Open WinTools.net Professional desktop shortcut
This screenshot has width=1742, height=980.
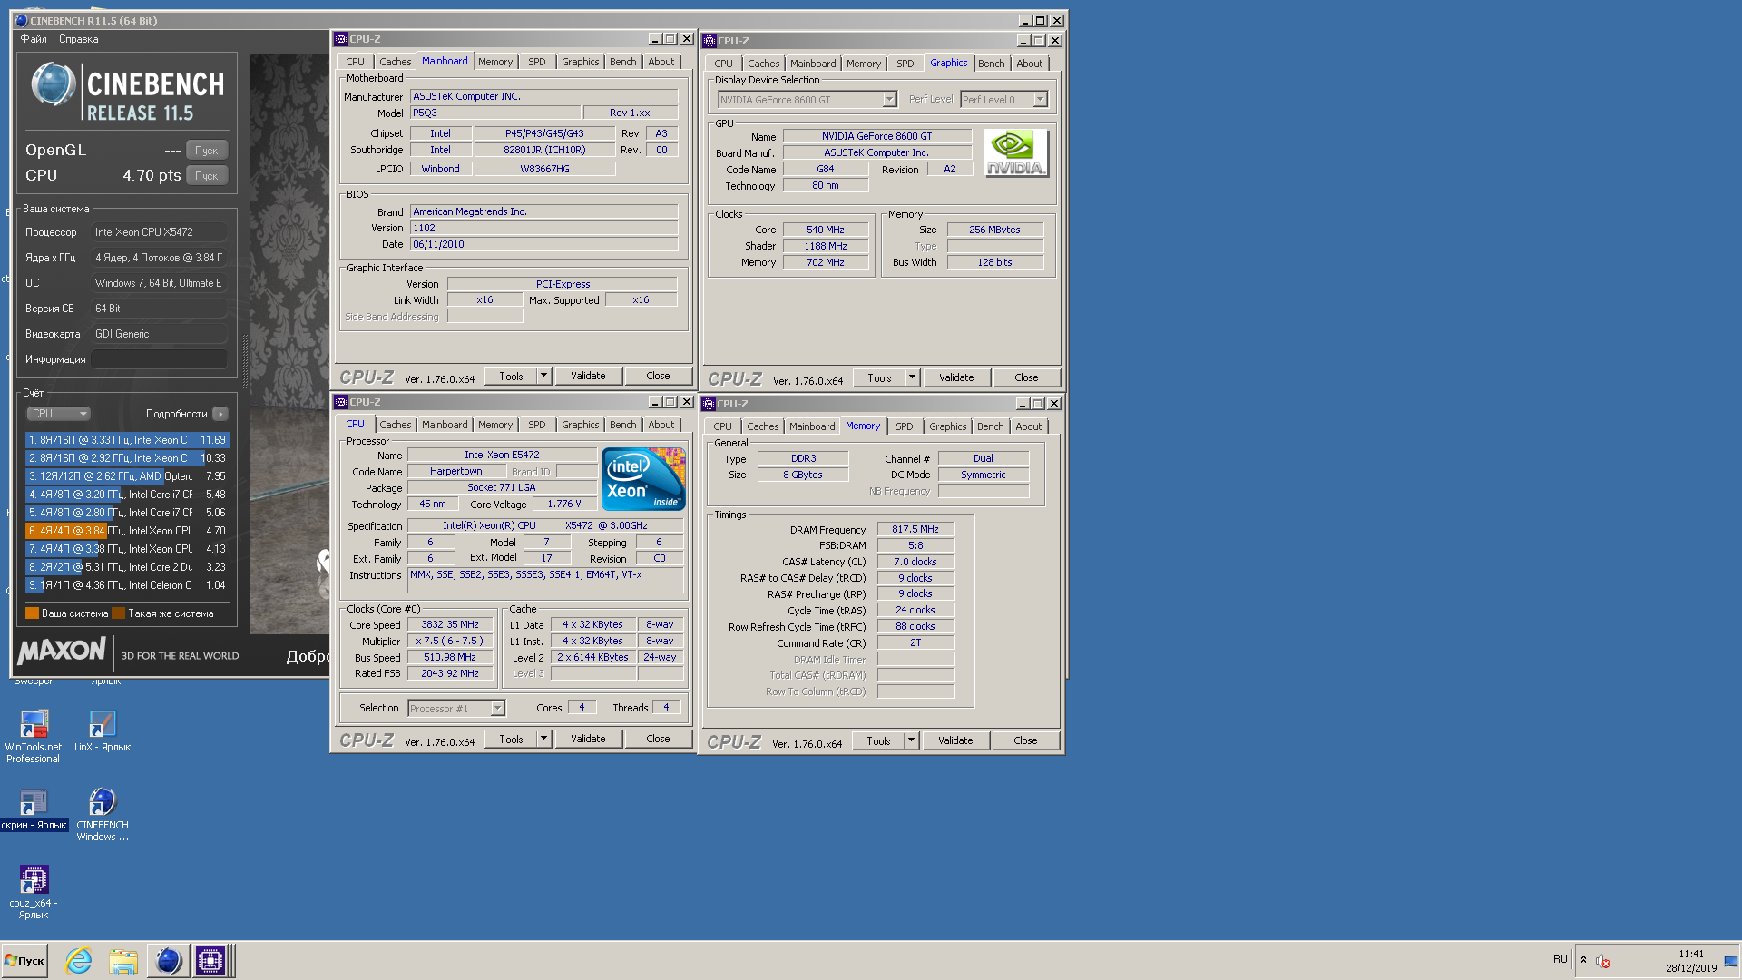34,736
